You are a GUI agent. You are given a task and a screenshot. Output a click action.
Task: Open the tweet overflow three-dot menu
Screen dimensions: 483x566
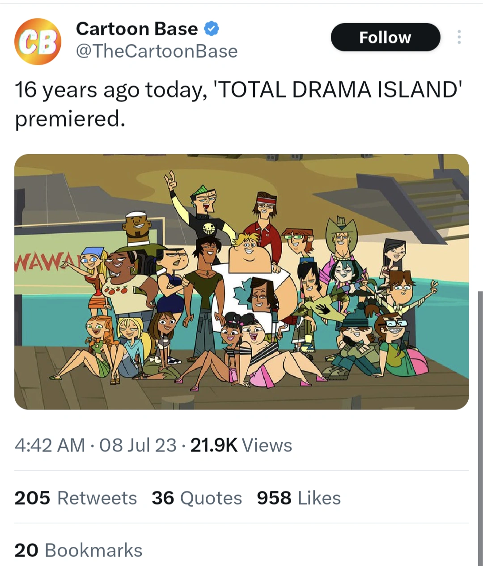tap(459, 38)
